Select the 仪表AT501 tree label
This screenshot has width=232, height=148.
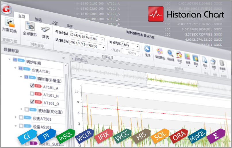[42, 119]
